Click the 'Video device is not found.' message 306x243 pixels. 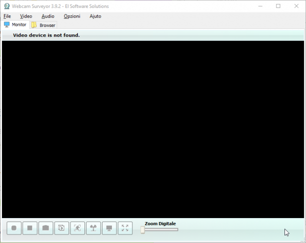(46, 35)
